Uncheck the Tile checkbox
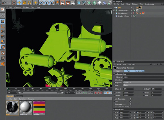This screenshot has height=120, width=164. (x=130, y=101)
